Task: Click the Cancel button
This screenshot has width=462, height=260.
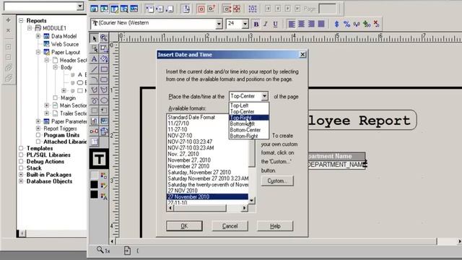Action: [x=230, y=226]
